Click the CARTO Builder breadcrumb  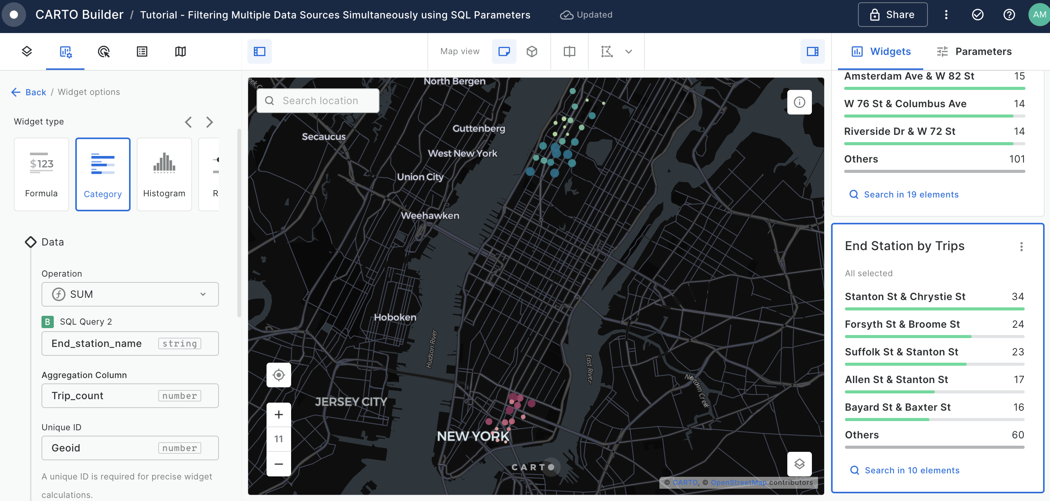point(79,15)
